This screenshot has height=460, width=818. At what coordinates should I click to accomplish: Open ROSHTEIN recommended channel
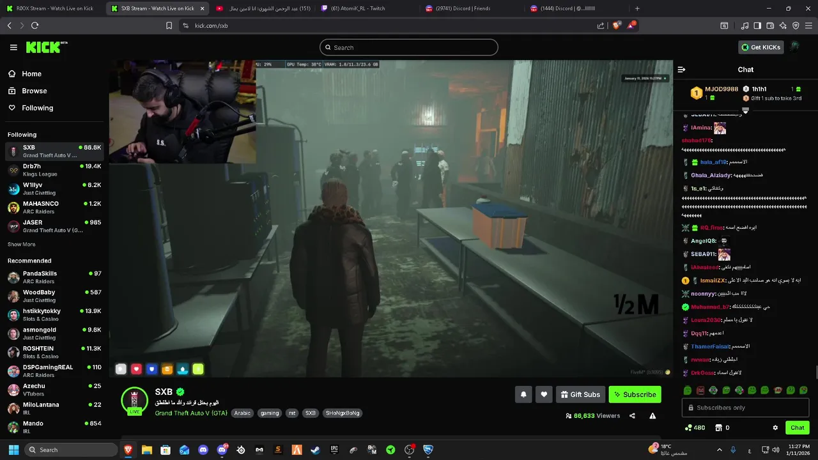(x=54, y=352)
